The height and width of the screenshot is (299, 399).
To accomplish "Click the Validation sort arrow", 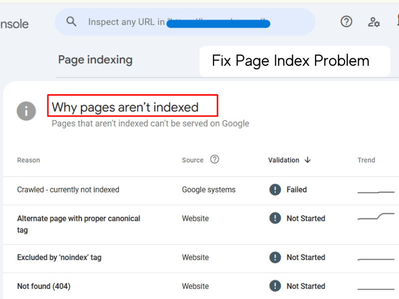I will tap(308, 160).
